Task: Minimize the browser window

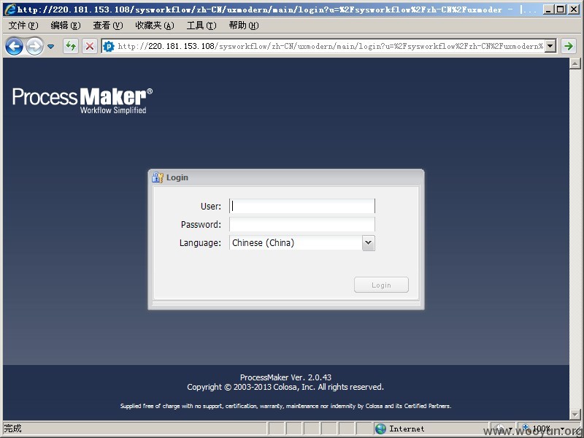Action: (x=548, y=9)
